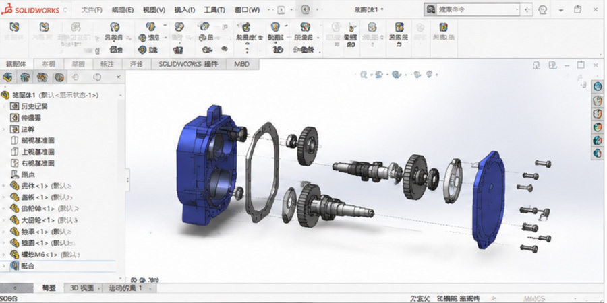Expand the 配合 mates folder
This screenshot has height=303, width=607.
(3, 266)
